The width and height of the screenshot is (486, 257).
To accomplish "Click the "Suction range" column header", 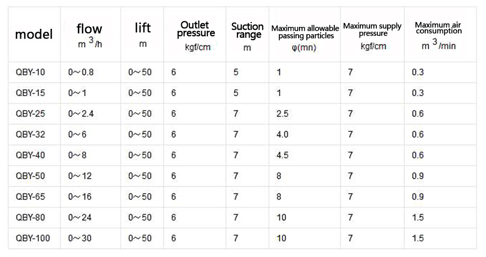I will tap(247, 35).
